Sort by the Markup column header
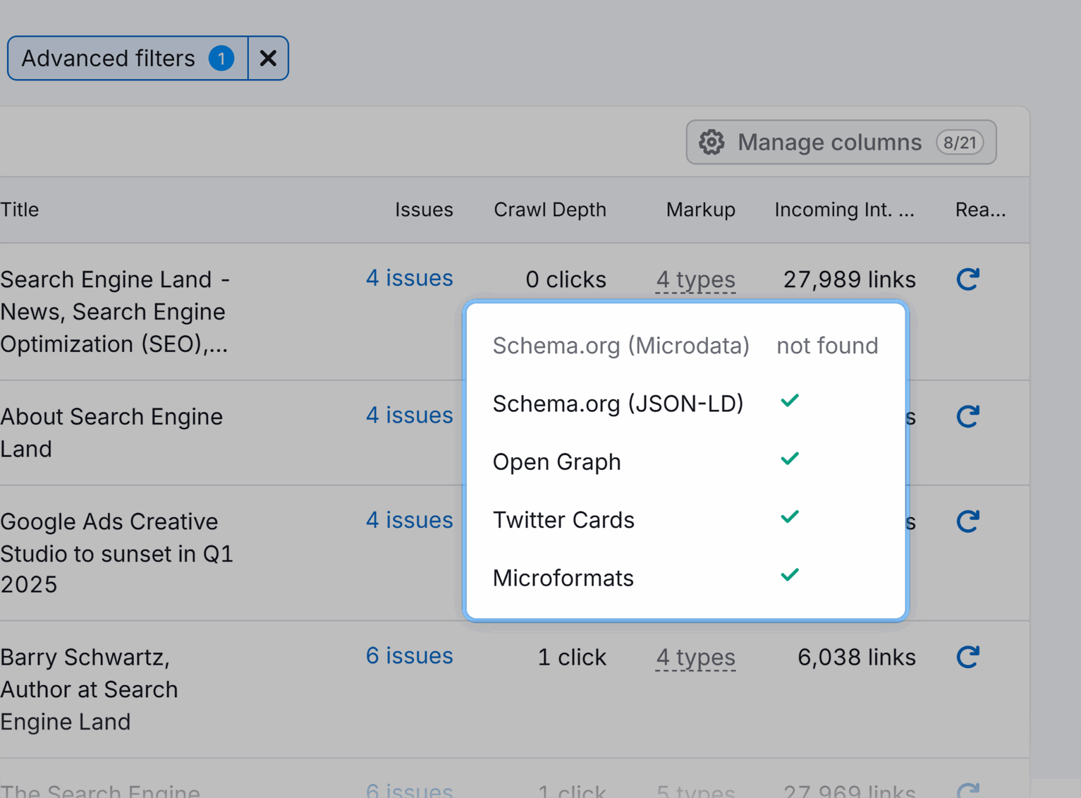Screen dimensions: 1081x798 700,210
